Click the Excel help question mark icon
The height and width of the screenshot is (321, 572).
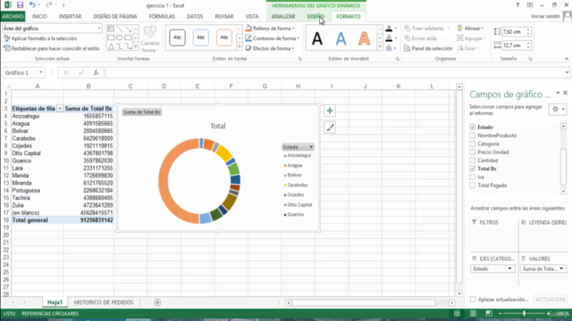[x=517, y=5]
